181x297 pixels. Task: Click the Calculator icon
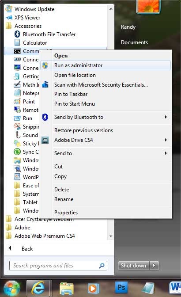(17, 42)
